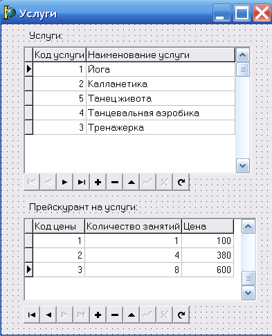Refresh data in Прейскурант navigator

[x=181, y=315]
